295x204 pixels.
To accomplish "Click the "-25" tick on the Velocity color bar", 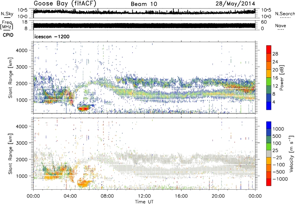I will pos(277,158).
